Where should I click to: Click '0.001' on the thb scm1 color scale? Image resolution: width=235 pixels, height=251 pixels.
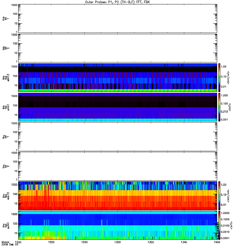coord(224,120)
